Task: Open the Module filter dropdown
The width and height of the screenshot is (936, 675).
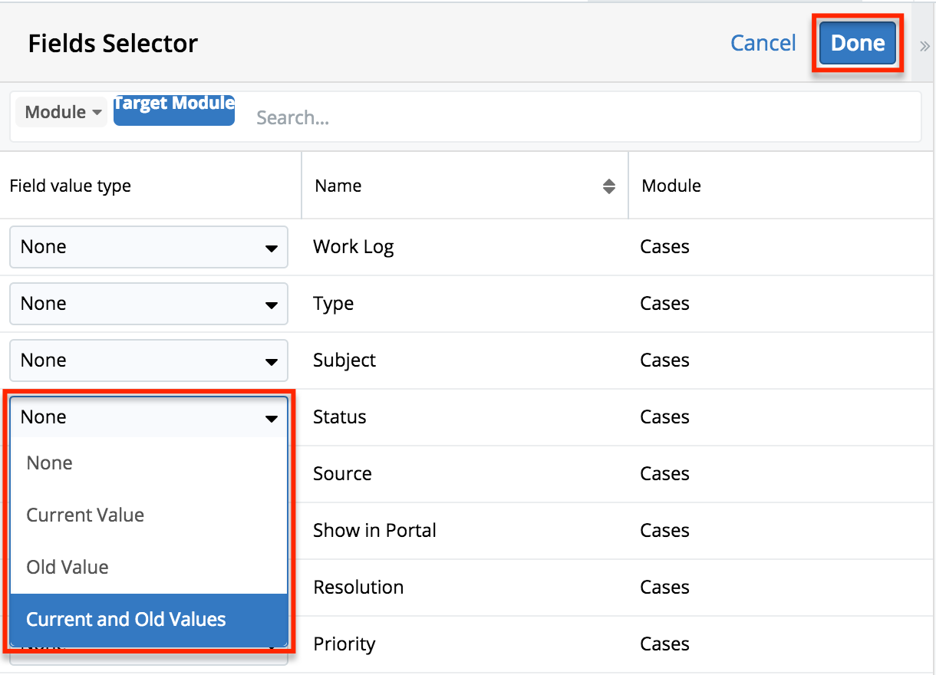Action: [x=62, y=112]
